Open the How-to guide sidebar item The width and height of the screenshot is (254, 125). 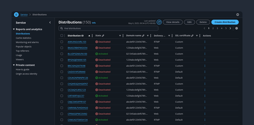[x=23, y=69]
